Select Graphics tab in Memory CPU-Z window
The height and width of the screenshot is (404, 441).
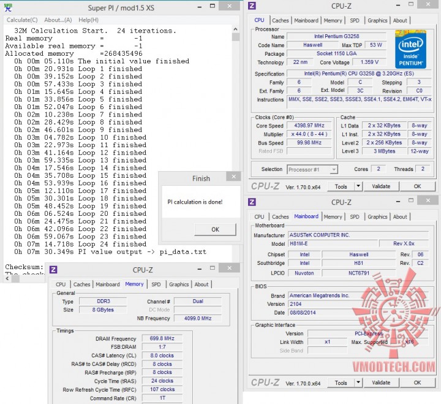click(179, 284)
